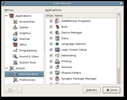The width and height of the screenshot is (127, 100).
Task: Disable the Language Selector checkbox
Action: [x=51, y=44]
